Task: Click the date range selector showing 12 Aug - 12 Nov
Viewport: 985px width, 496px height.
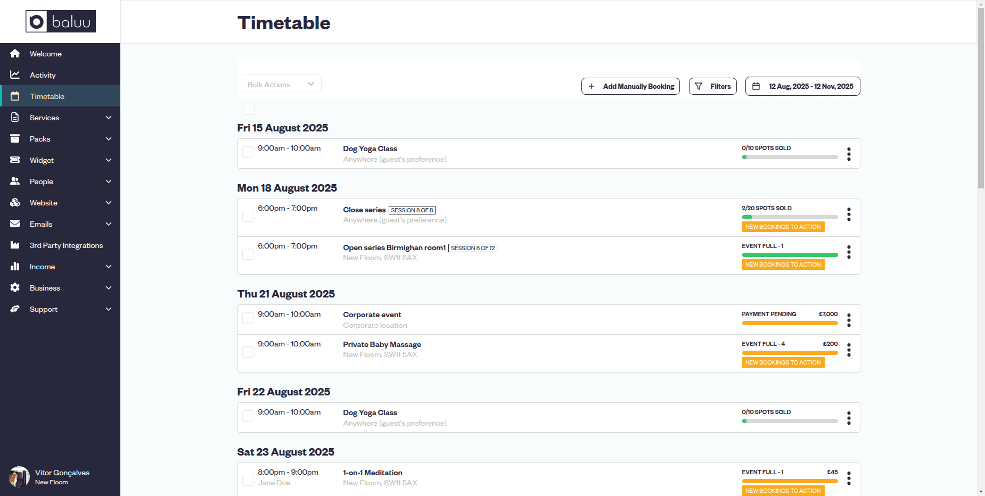Action: click(802, 86)
